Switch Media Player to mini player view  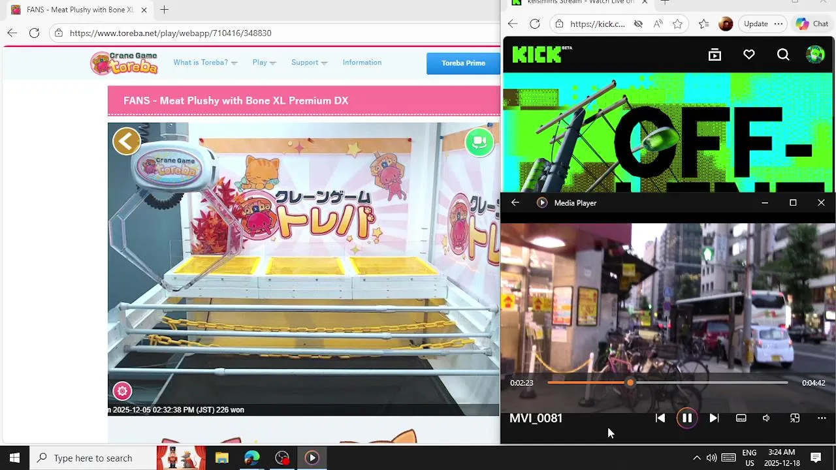[795, 418]
